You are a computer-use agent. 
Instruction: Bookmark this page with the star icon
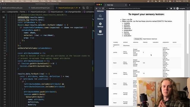click(167, 9)
